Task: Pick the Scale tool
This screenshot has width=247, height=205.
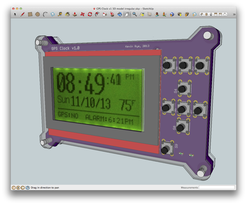Action: pyautogui.click(x=105, y=14)
